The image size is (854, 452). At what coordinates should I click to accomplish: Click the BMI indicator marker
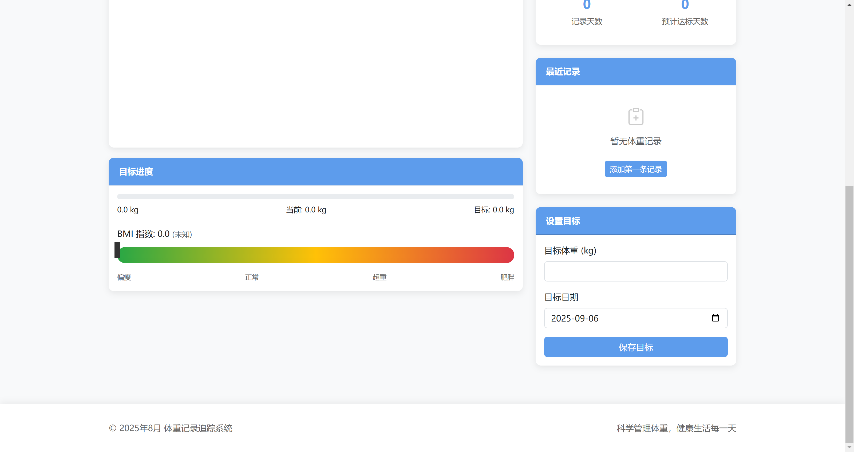(117, 249)
